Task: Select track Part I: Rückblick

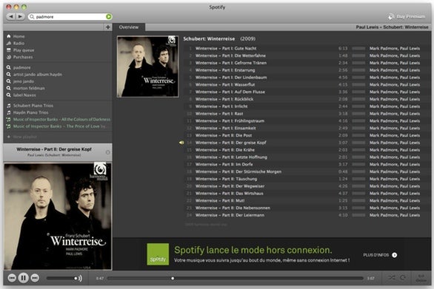Action: point(307,99)
